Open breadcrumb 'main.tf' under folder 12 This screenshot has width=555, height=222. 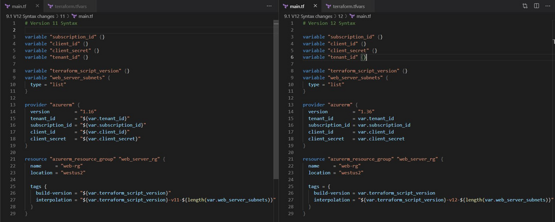[x=363, y=16]
